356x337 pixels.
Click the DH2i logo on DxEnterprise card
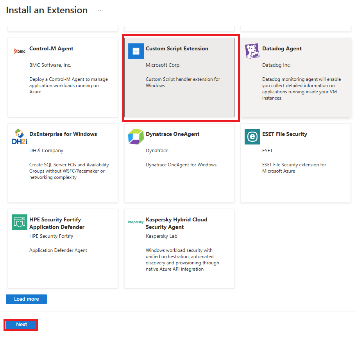20,137
